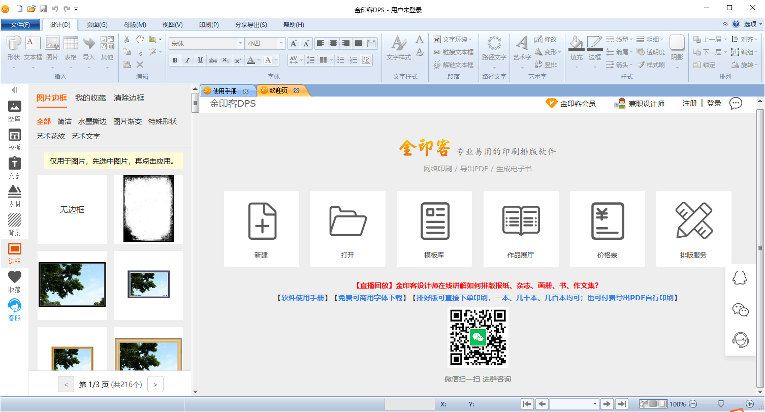Click the 样式刷 format painter
This screenshot has height=412, width=765.
coord(655,65)
